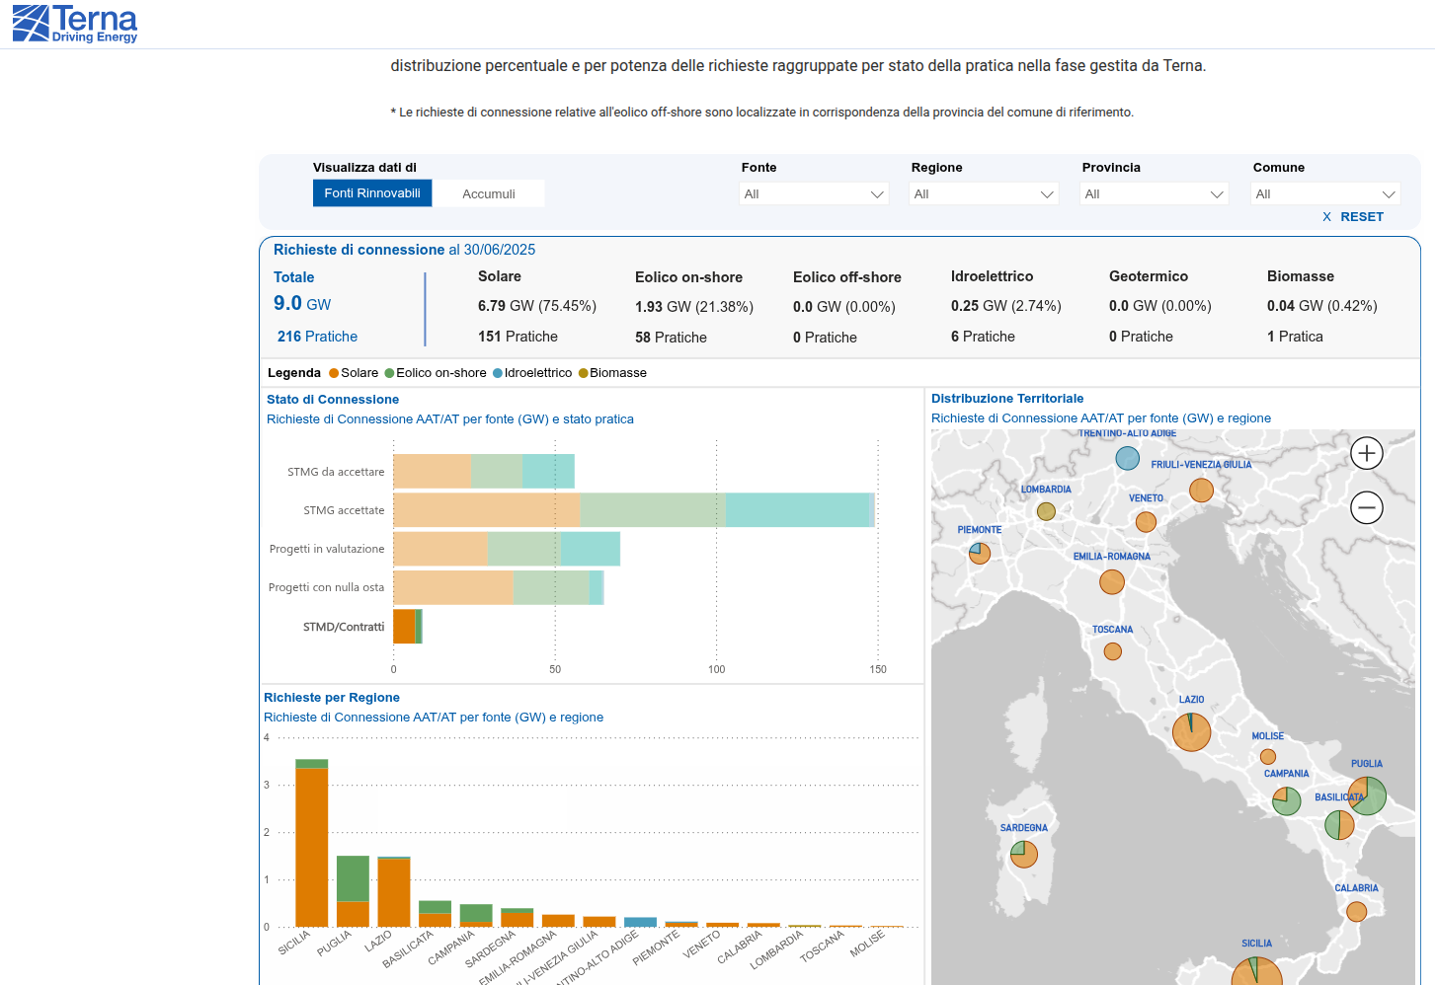The height and width of the screenshot is (985, 1435).
Task: Click the STMD/Contratti solar bar segment
Action: [404, 627]
